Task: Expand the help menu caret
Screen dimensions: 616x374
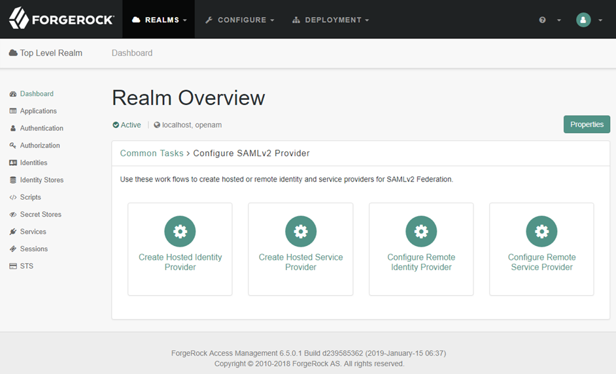Action: [x=559, y=20]
